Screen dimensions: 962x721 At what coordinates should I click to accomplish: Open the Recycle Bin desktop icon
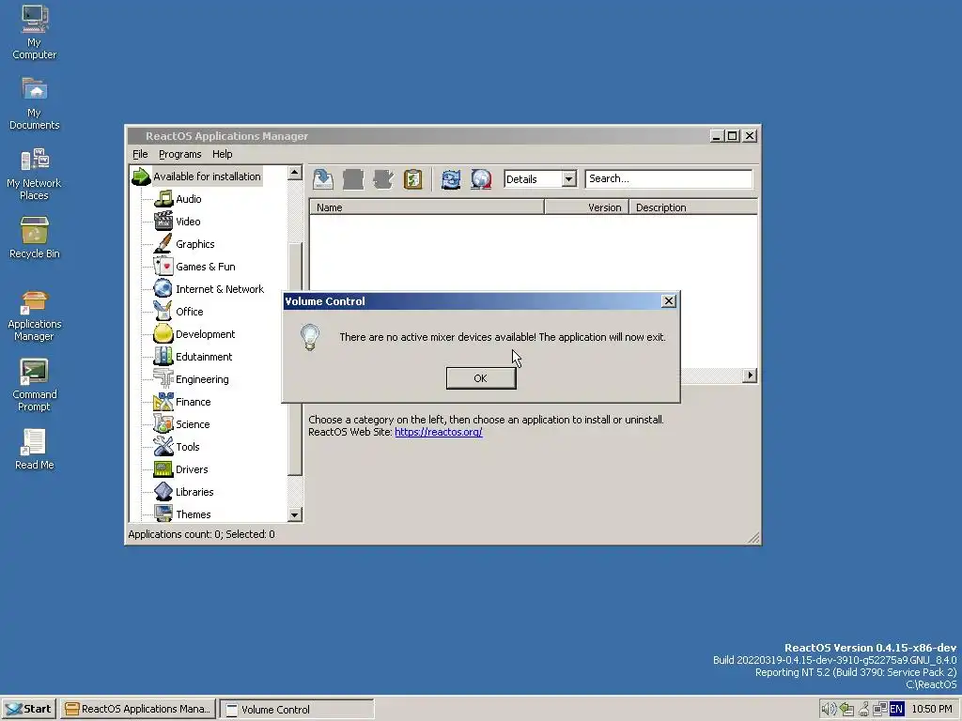(x=35, y=238)
